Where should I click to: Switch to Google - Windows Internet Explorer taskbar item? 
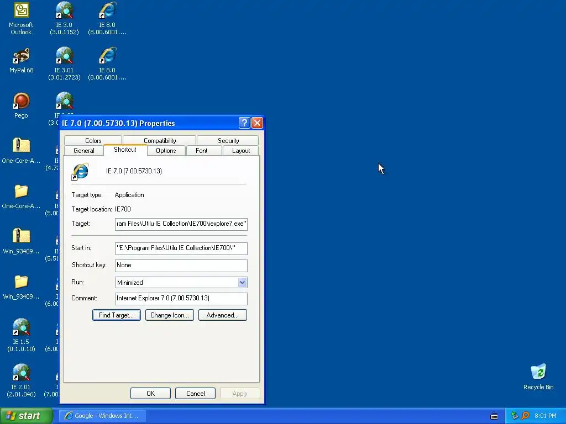click(102, 416)
